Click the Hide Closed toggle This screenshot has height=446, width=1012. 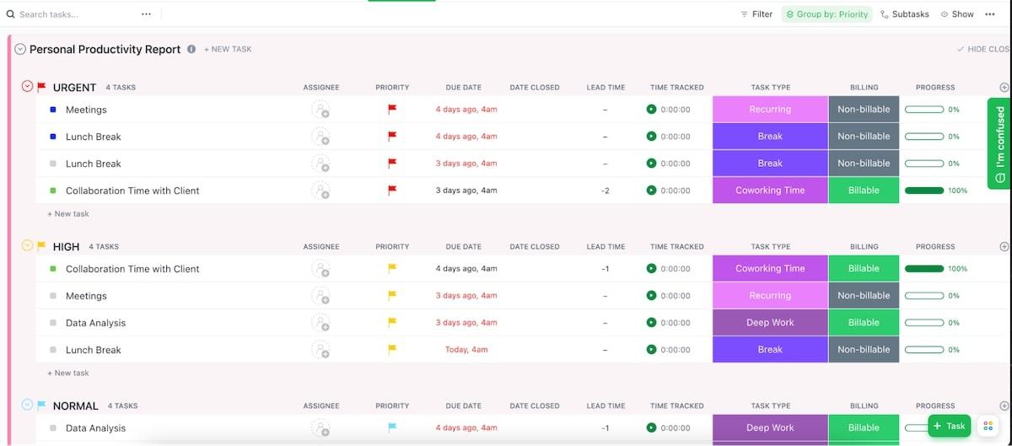point(983,49)
